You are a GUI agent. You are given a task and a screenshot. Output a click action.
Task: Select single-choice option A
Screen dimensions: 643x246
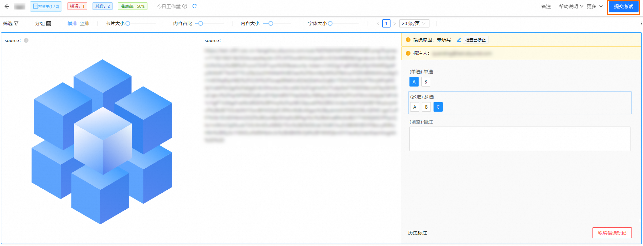pos(414,82)
